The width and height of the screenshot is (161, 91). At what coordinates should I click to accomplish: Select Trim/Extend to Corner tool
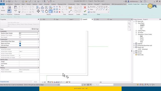[51, 11]
